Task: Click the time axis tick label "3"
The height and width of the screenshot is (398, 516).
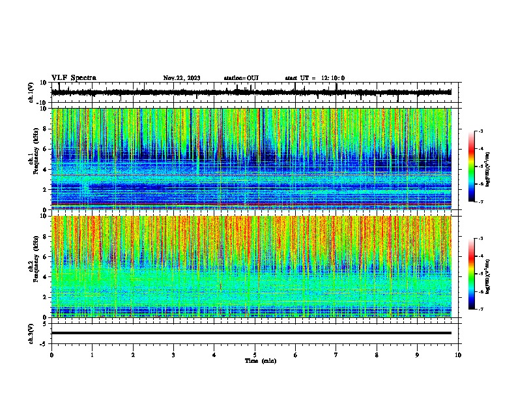Action: click(173, 355)
